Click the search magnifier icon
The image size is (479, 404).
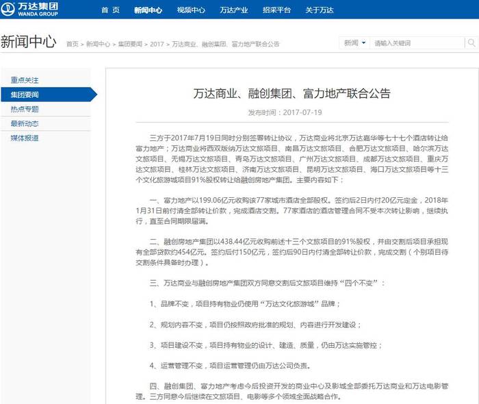point(471,43)
